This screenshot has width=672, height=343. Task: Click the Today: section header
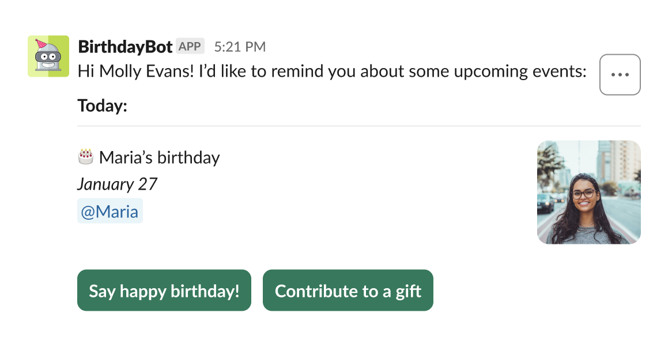coord(103,106)
